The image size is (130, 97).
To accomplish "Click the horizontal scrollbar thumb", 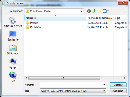I will pyautogui.click(x=64, y=78).
